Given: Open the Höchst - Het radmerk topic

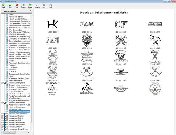Looking at the screenshot, I should pos(16,17).
